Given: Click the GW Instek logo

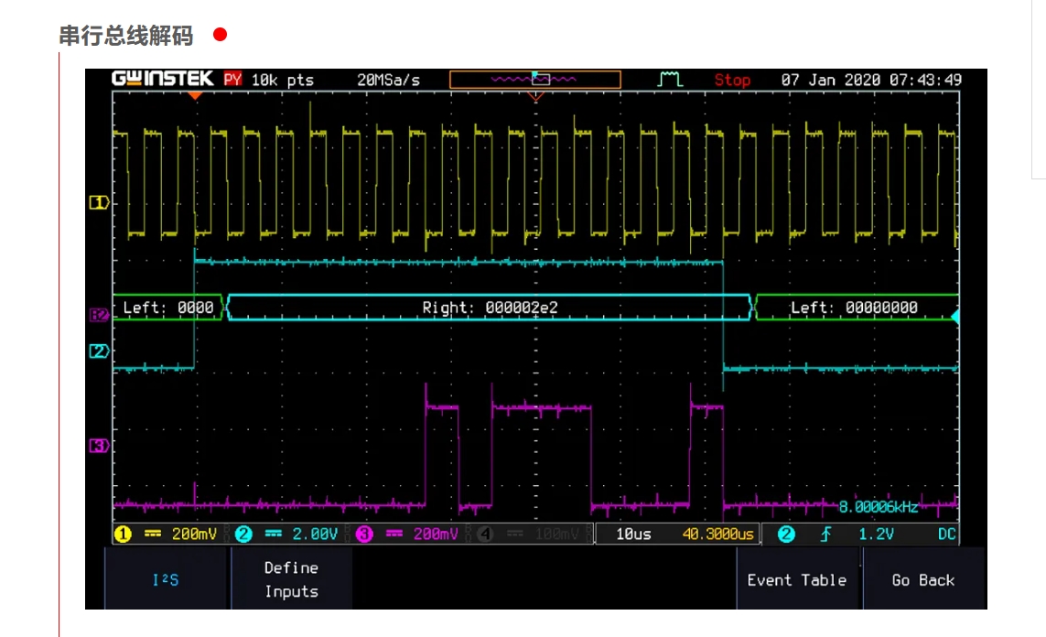Looking at the screenshot, I should 163,80.
